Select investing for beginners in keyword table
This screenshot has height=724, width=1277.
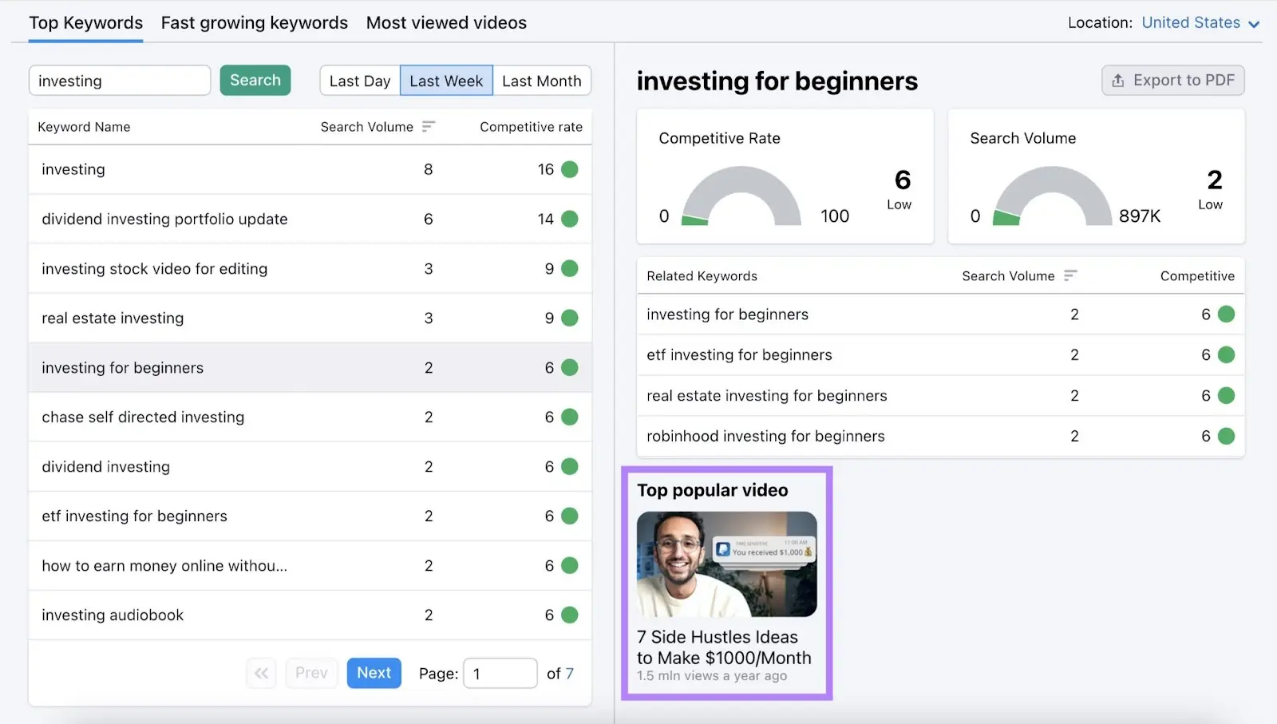(x=310, y=367)
